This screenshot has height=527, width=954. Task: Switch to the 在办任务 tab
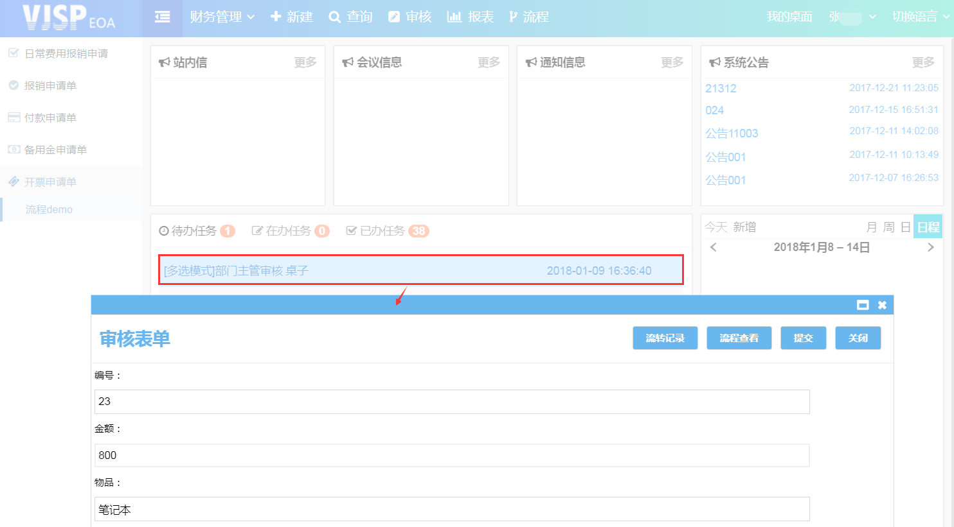click(290, 231)
